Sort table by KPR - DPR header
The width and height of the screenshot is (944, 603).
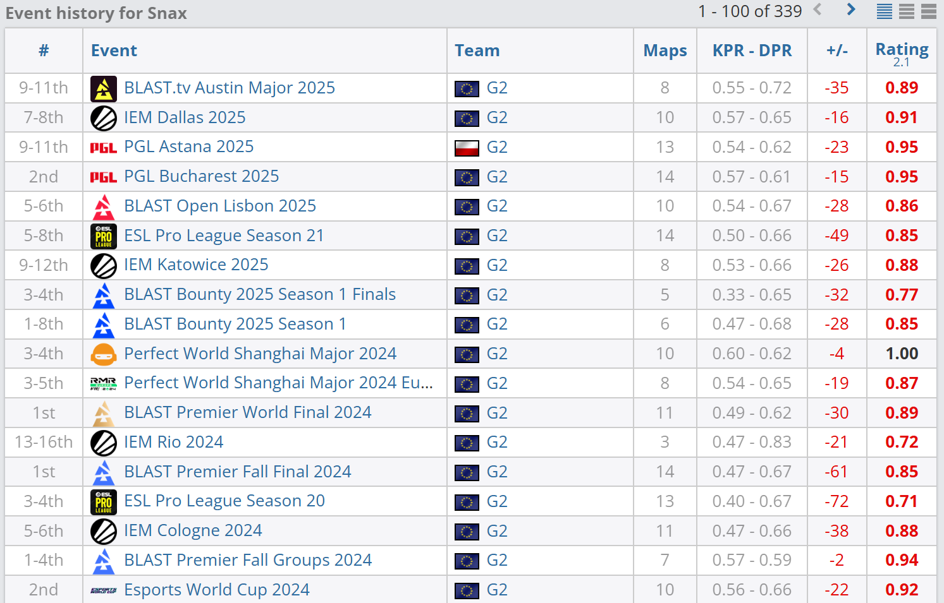click(x=752, y=51)
